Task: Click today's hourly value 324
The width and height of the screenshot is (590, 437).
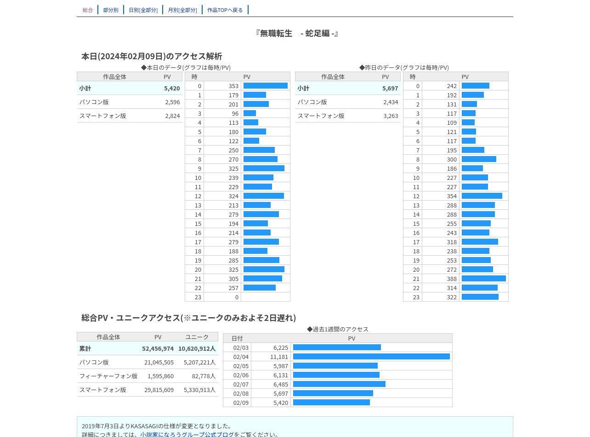Action: tap(233, 196)
